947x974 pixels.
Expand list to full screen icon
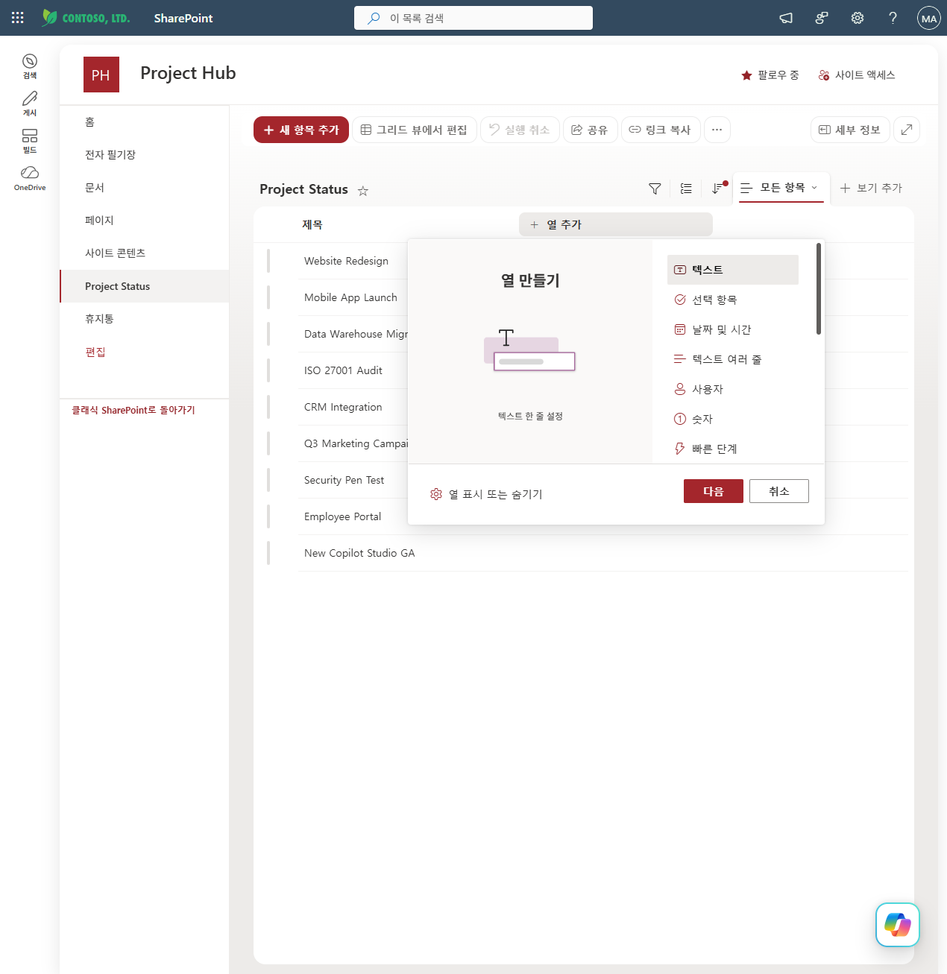[x=907, y=130]
